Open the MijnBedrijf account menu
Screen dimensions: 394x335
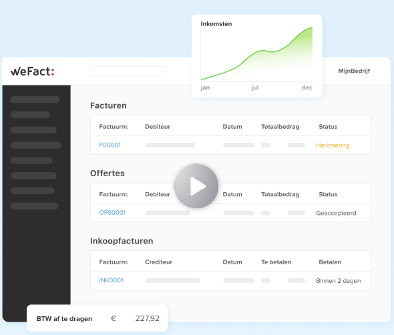(x=354, y=71)
